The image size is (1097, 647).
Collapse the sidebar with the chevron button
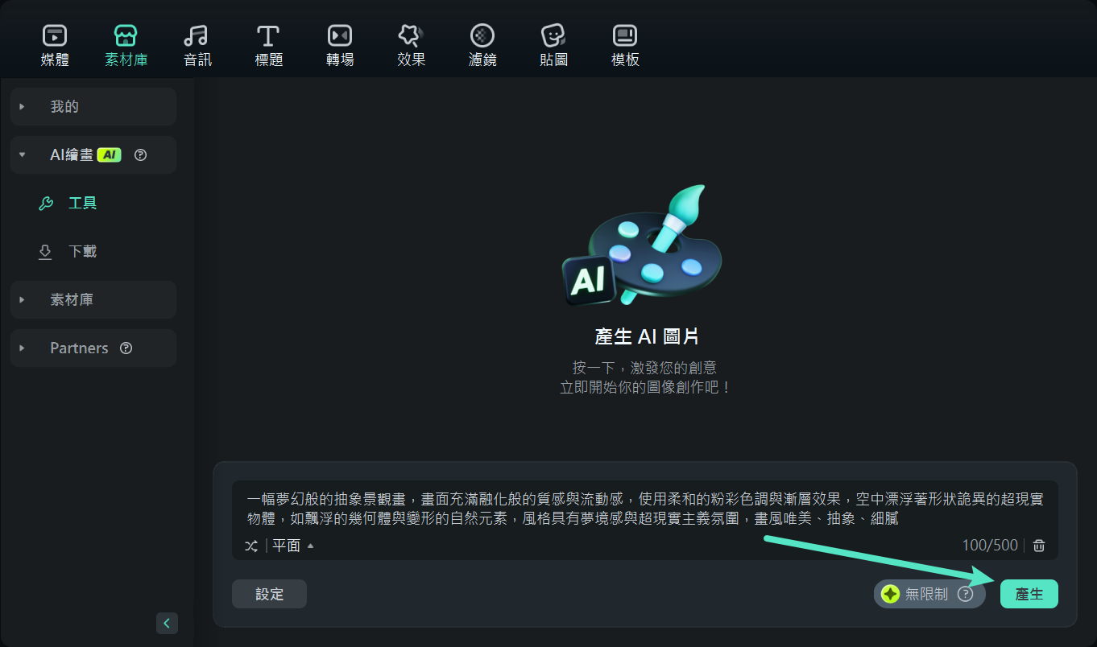(167, 623)
